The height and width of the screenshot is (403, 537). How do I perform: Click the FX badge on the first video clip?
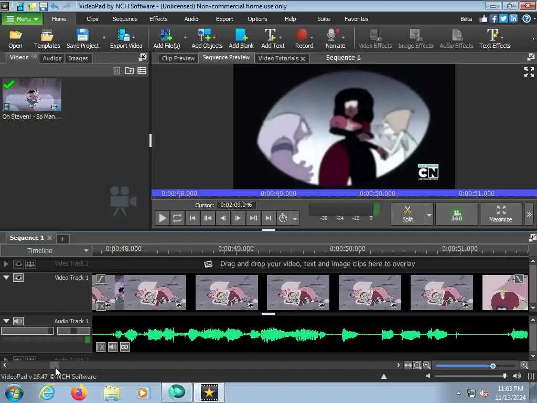(x=100, y=306)
